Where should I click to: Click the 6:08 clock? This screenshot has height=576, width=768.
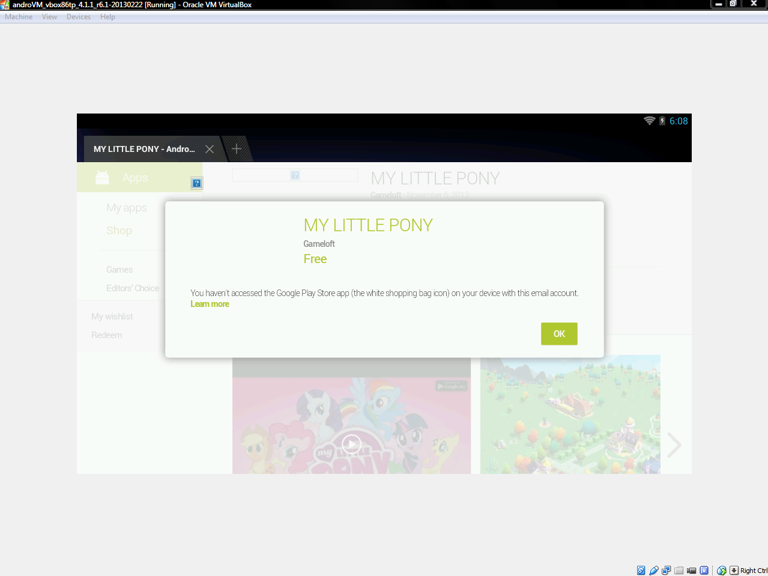click(x=679, y=121)
